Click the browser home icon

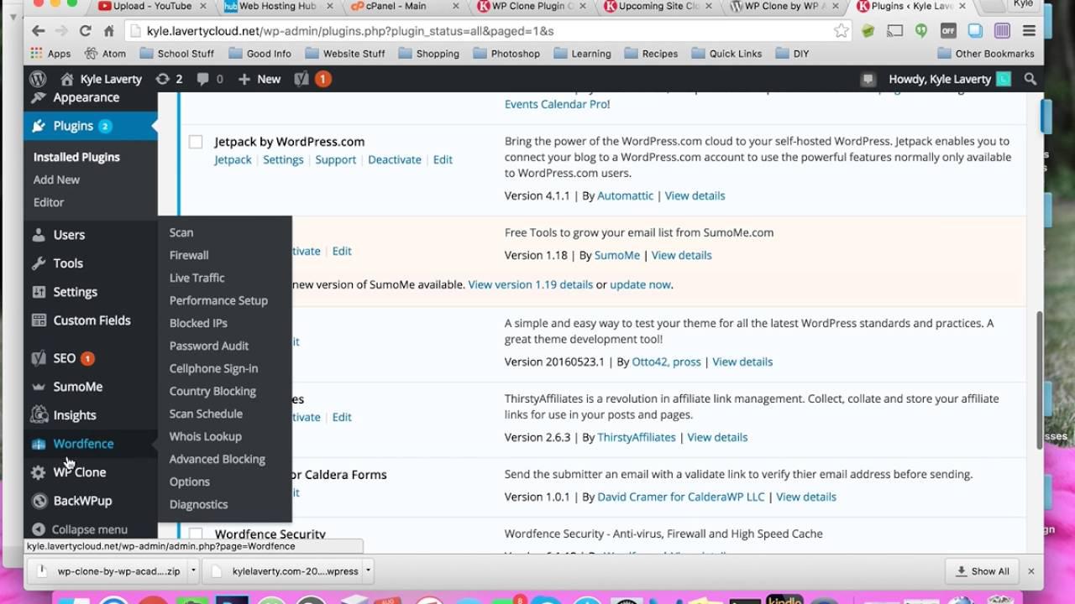pyautogui.click(x=108, y=31)
